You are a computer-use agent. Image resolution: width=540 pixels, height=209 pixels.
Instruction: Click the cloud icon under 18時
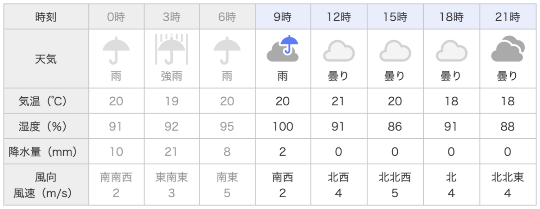click(x=451, y=51)
